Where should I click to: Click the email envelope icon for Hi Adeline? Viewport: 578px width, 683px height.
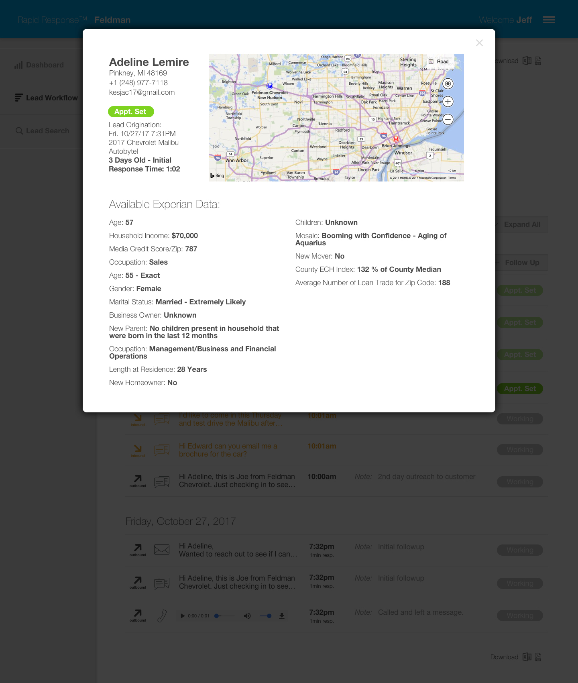pos(162,549)
